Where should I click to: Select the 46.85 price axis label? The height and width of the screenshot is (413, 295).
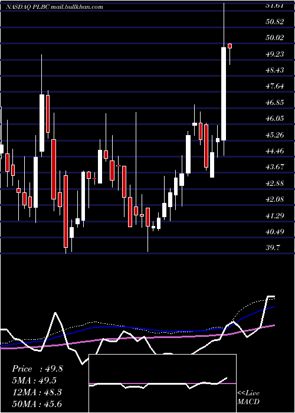(x=275, y=103)
